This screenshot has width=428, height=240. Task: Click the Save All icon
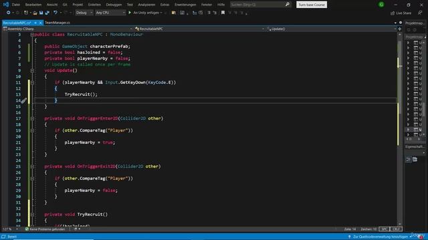click(x=47, y=13)
